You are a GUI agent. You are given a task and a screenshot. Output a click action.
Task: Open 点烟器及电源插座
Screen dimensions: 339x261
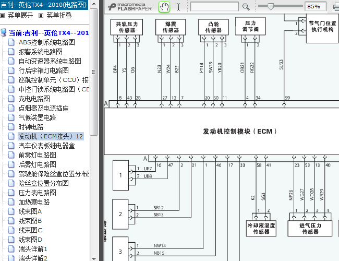tap(43, 108)
